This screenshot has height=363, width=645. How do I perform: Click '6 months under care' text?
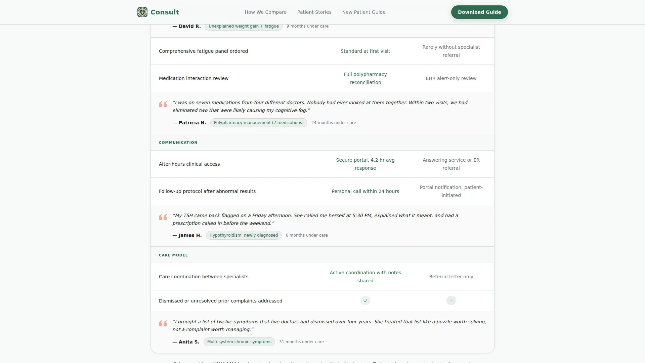click(x=307, y=235)
